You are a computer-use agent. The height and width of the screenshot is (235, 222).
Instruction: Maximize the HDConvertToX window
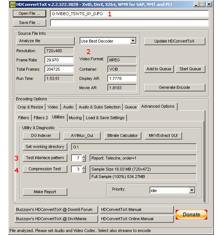(202, 4)
